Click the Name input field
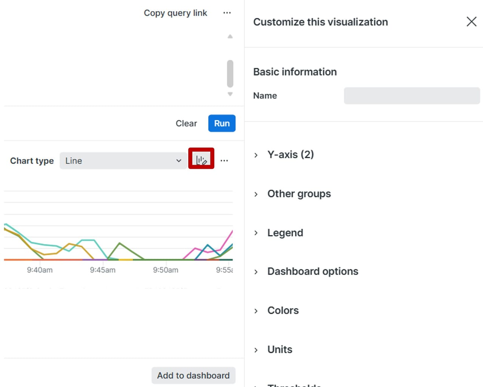Screen dimensions: 483x387 411,96
